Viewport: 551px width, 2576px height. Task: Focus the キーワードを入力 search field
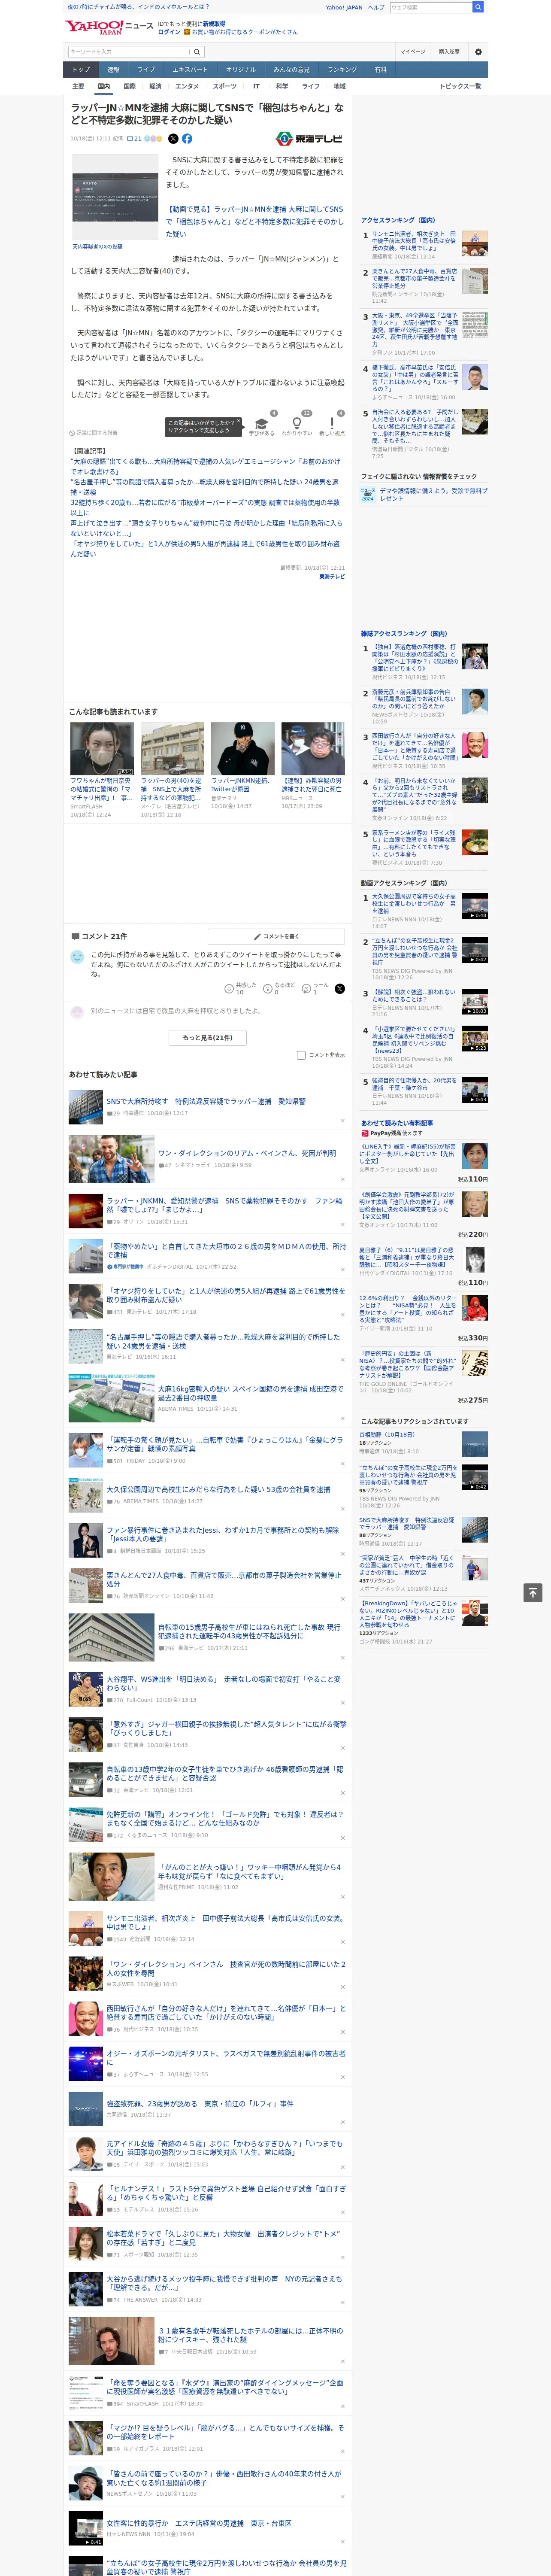[129, 52]
